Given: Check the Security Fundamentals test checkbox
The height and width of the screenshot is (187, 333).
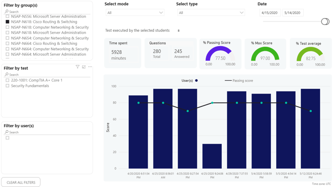Looking at the screenshot, I should click(x=7, y=86).
